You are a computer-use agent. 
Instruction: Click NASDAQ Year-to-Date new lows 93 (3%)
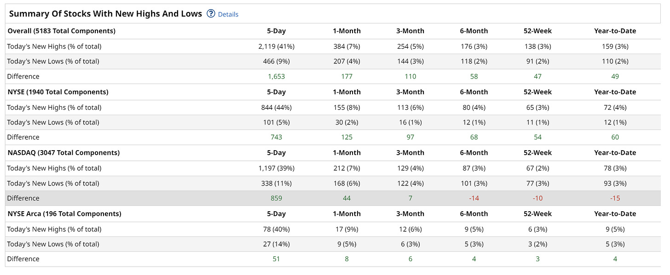tap(615, 184)
